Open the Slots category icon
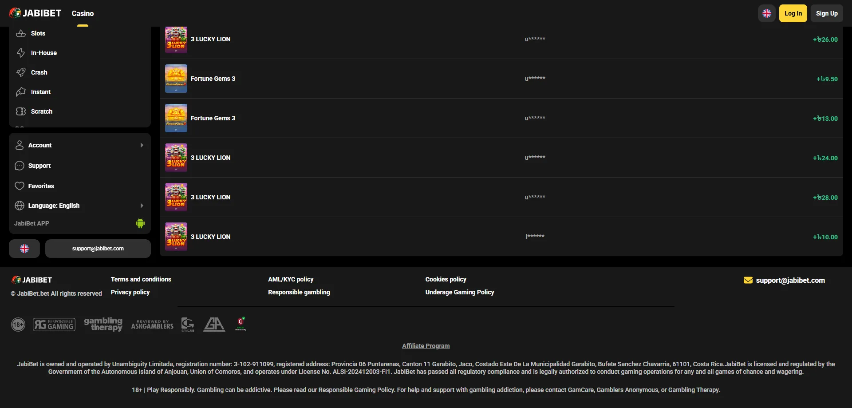The height and width of the screenshot is (408, 852). pos(21,33)
